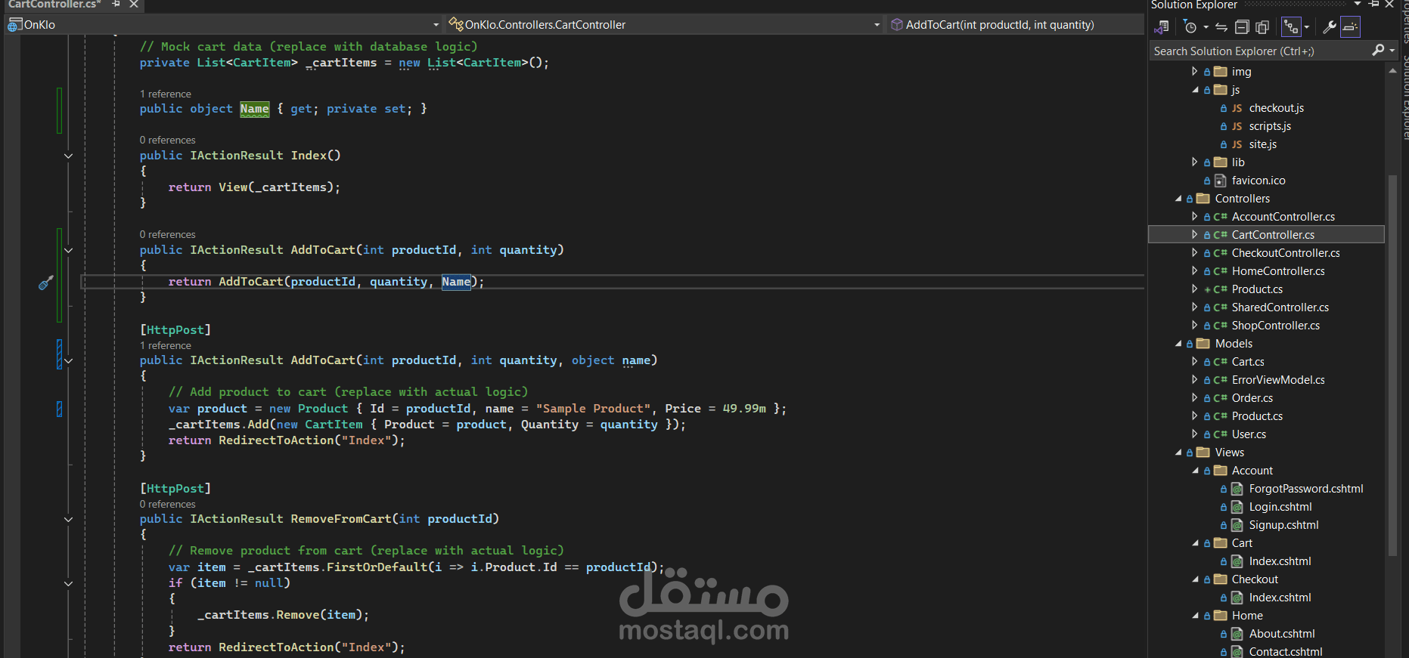Collapse the Index() method fold chevron

pos(68,156)
